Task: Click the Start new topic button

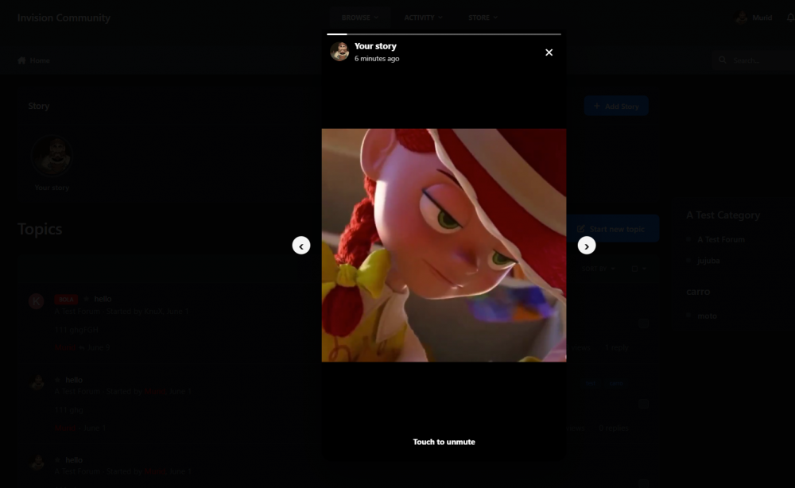Action: pos(612,229)
